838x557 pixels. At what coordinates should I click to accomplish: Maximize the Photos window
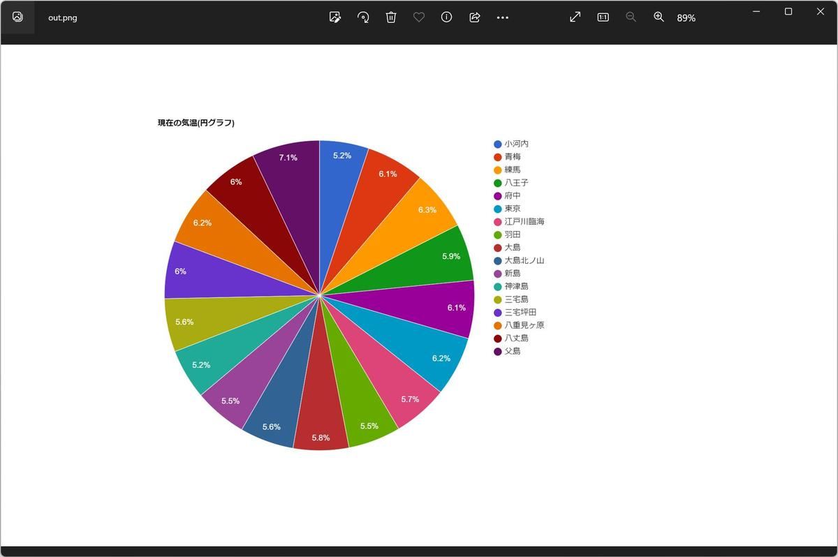788,11
